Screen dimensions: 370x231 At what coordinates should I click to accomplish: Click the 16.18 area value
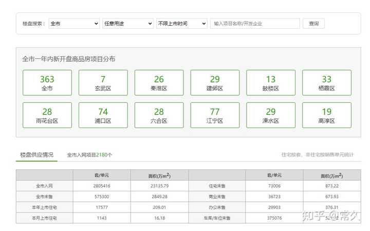tap(159, 218)
